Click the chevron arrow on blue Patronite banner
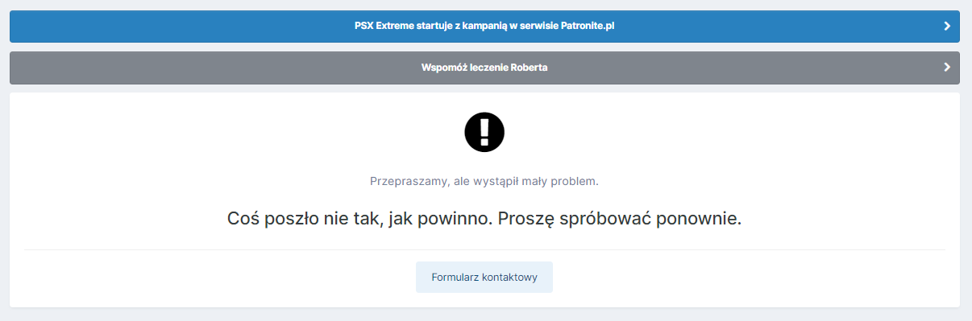The image size is (972, 321). [x=947, y=27]
